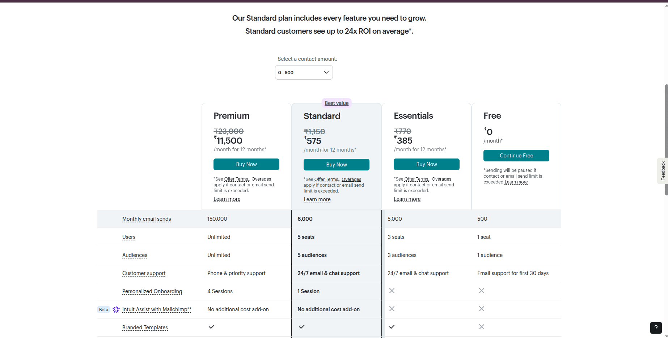Click the '4 Sessions' Premium value
Viewport: 668px width, 338px height.
(220, 291)
